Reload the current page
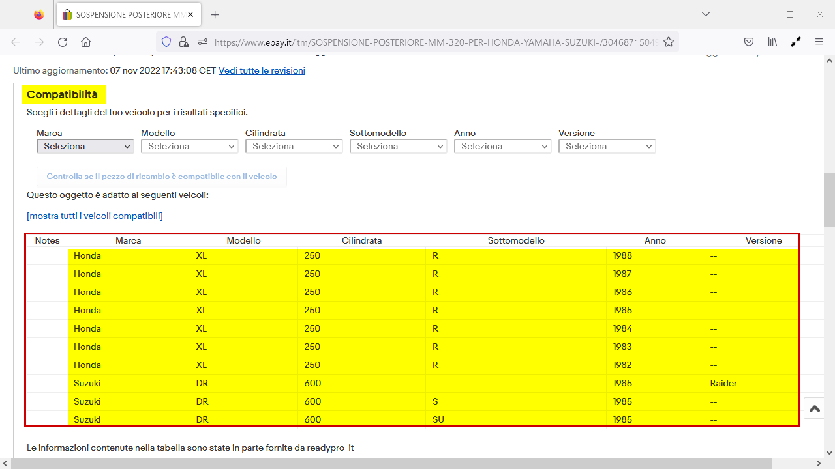835x469 pixels. [63, 42]
